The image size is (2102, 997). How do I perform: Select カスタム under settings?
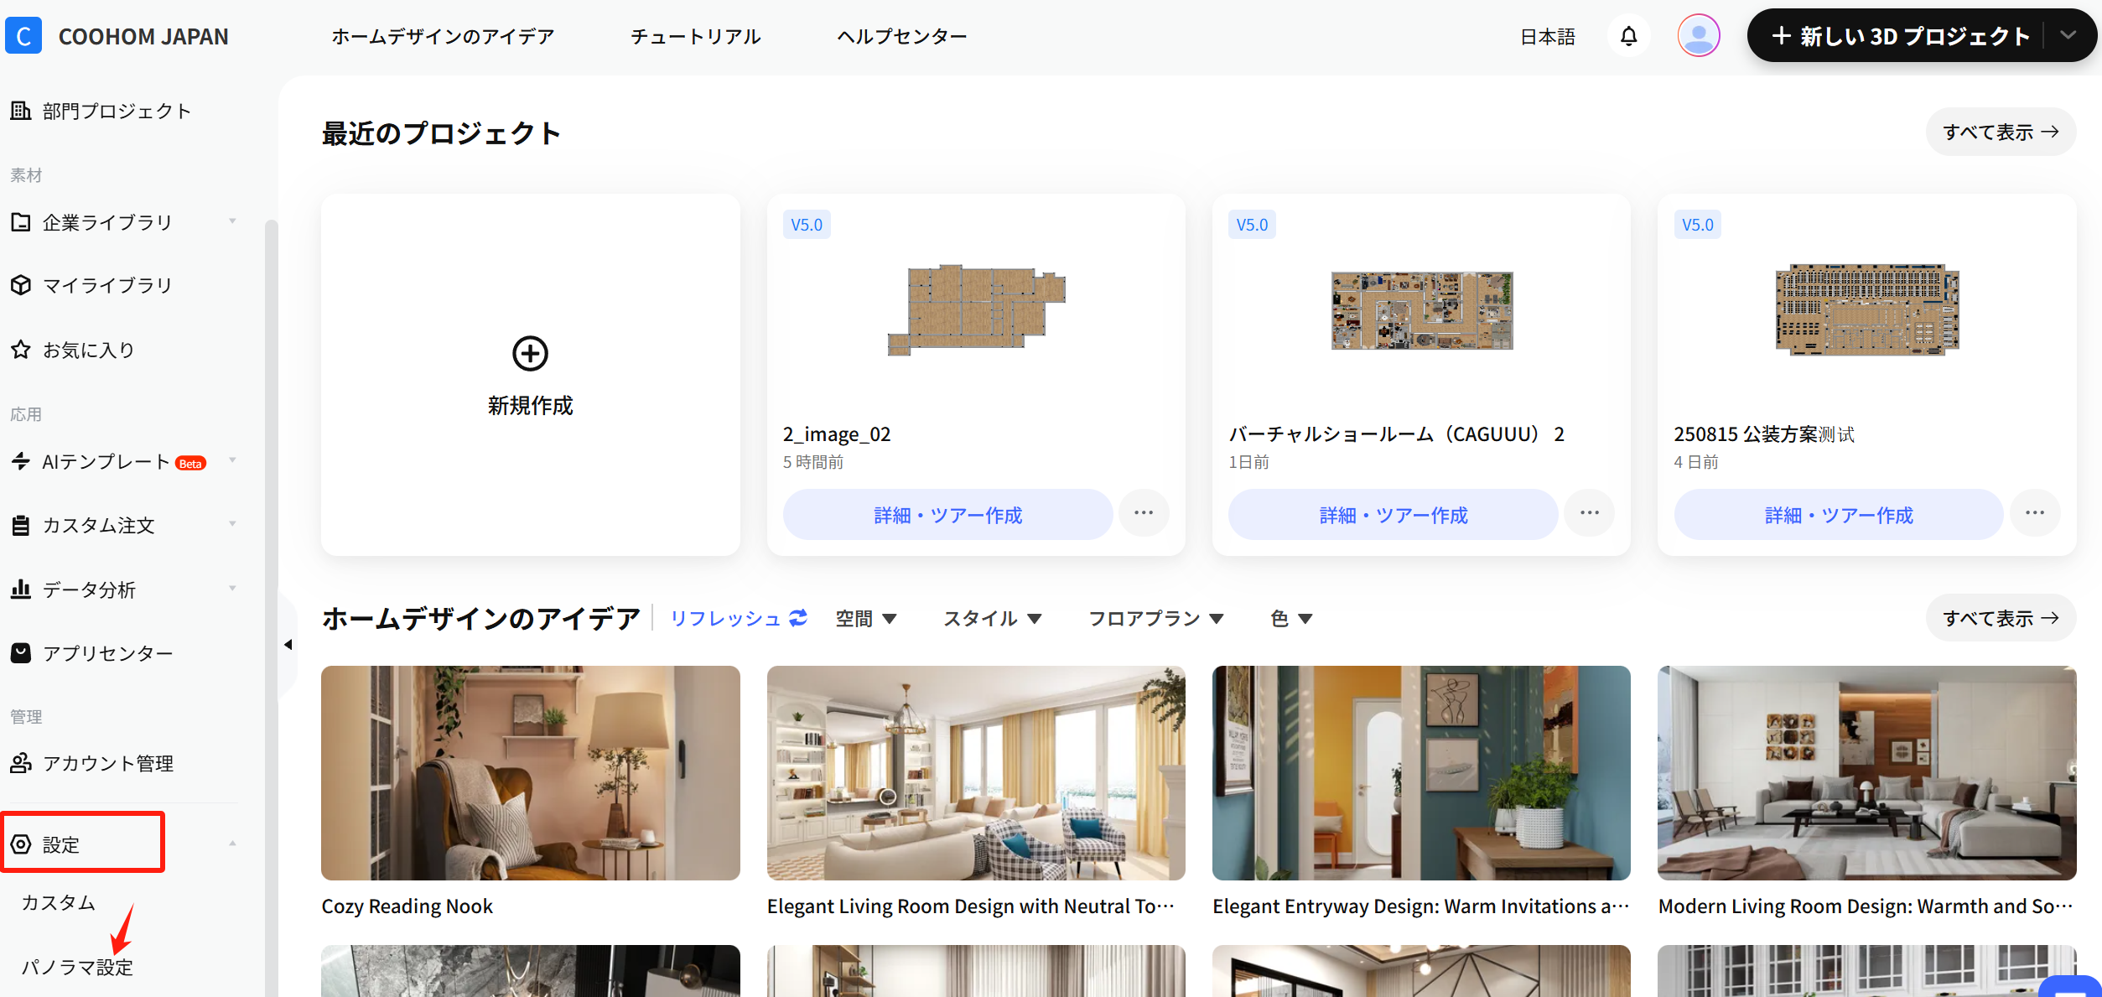[x=59, y=902]
